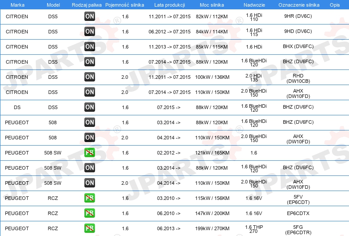Select the ON fuel icon in the RHD (DW10CB) row
This screenshot has height=236, width=349.
(x=90, y=77)
